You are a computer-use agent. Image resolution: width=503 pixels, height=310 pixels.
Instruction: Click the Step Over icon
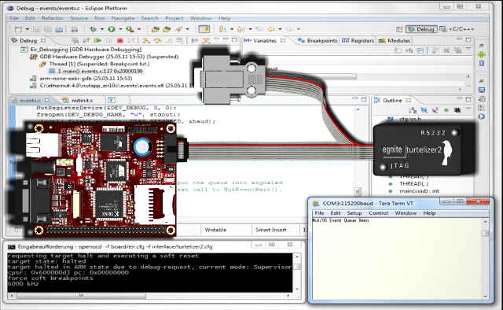pos(157,40)
